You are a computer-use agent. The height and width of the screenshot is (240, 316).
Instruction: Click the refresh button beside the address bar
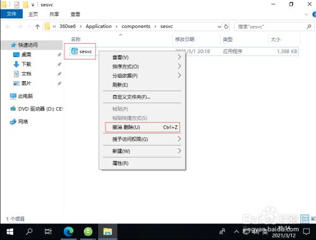pos(226,27)
